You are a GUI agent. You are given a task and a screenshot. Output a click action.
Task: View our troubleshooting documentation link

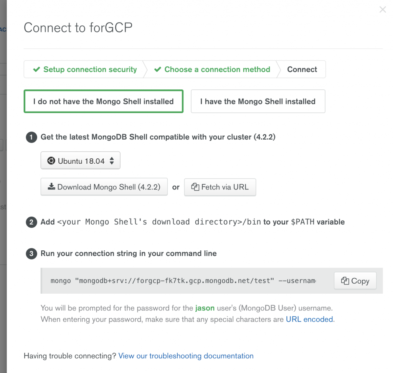186,356
